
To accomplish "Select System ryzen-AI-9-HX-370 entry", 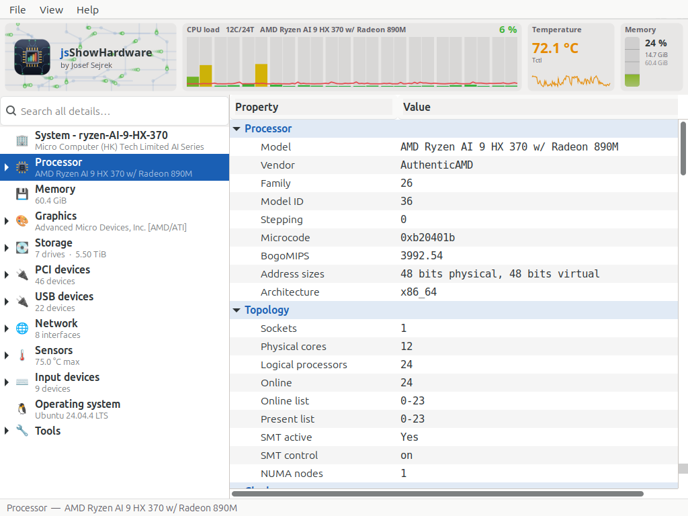I will [114, 140].
